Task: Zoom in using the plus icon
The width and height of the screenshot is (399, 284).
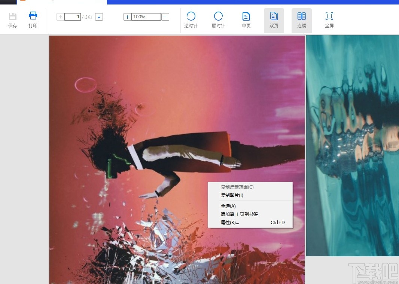Action: [x=127, y=16]
